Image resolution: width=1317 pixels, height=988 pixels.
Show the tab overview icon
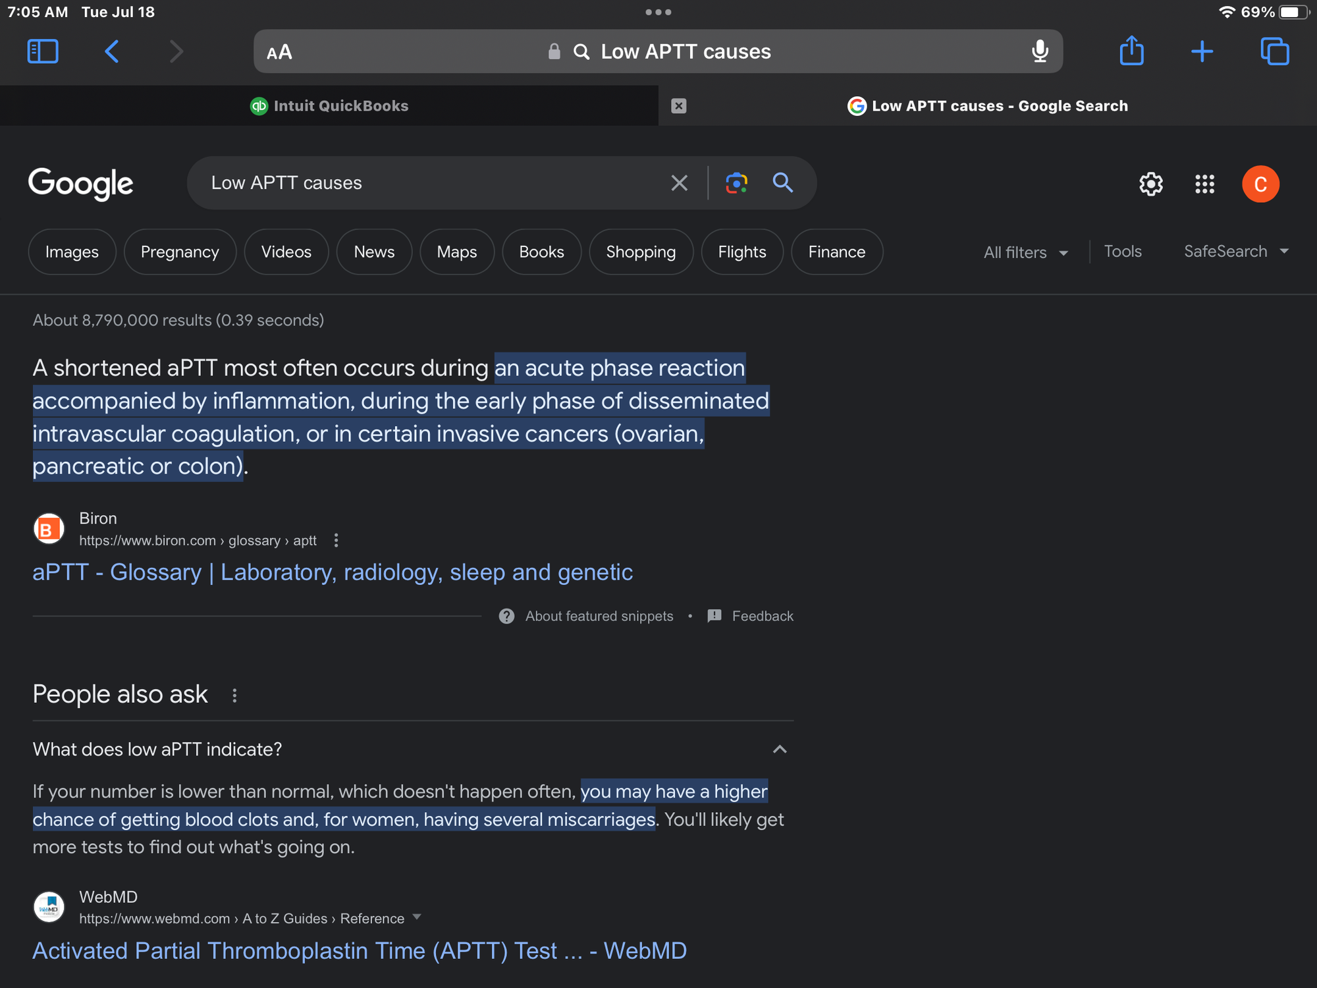pyautogui.click(x=1275, y=51)
